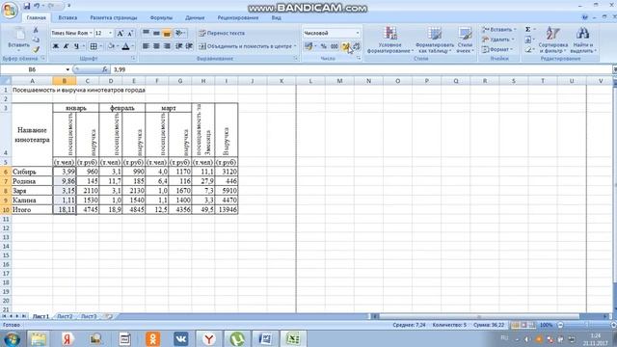Decrease cell indent
This screenshot has width=617, height=347.
tap(178, 46)
